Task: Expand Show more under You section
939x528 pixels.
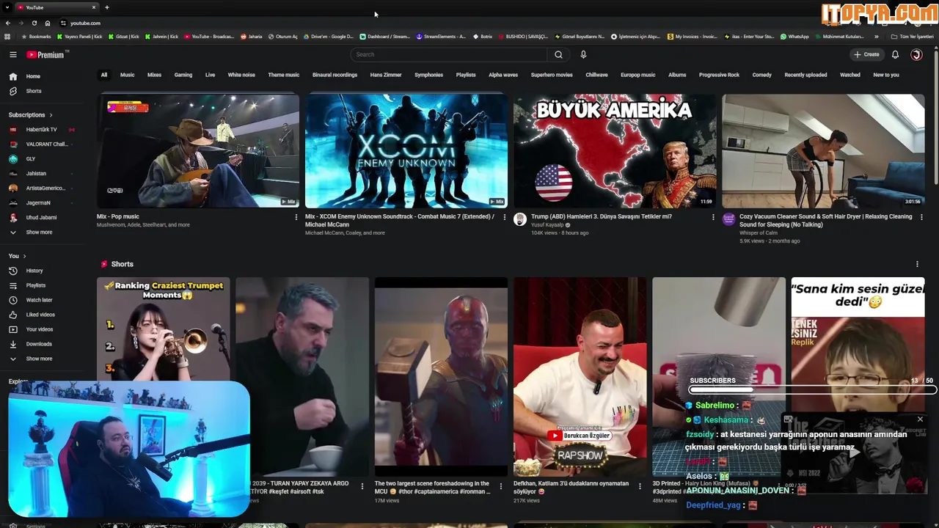Action: 39,359
